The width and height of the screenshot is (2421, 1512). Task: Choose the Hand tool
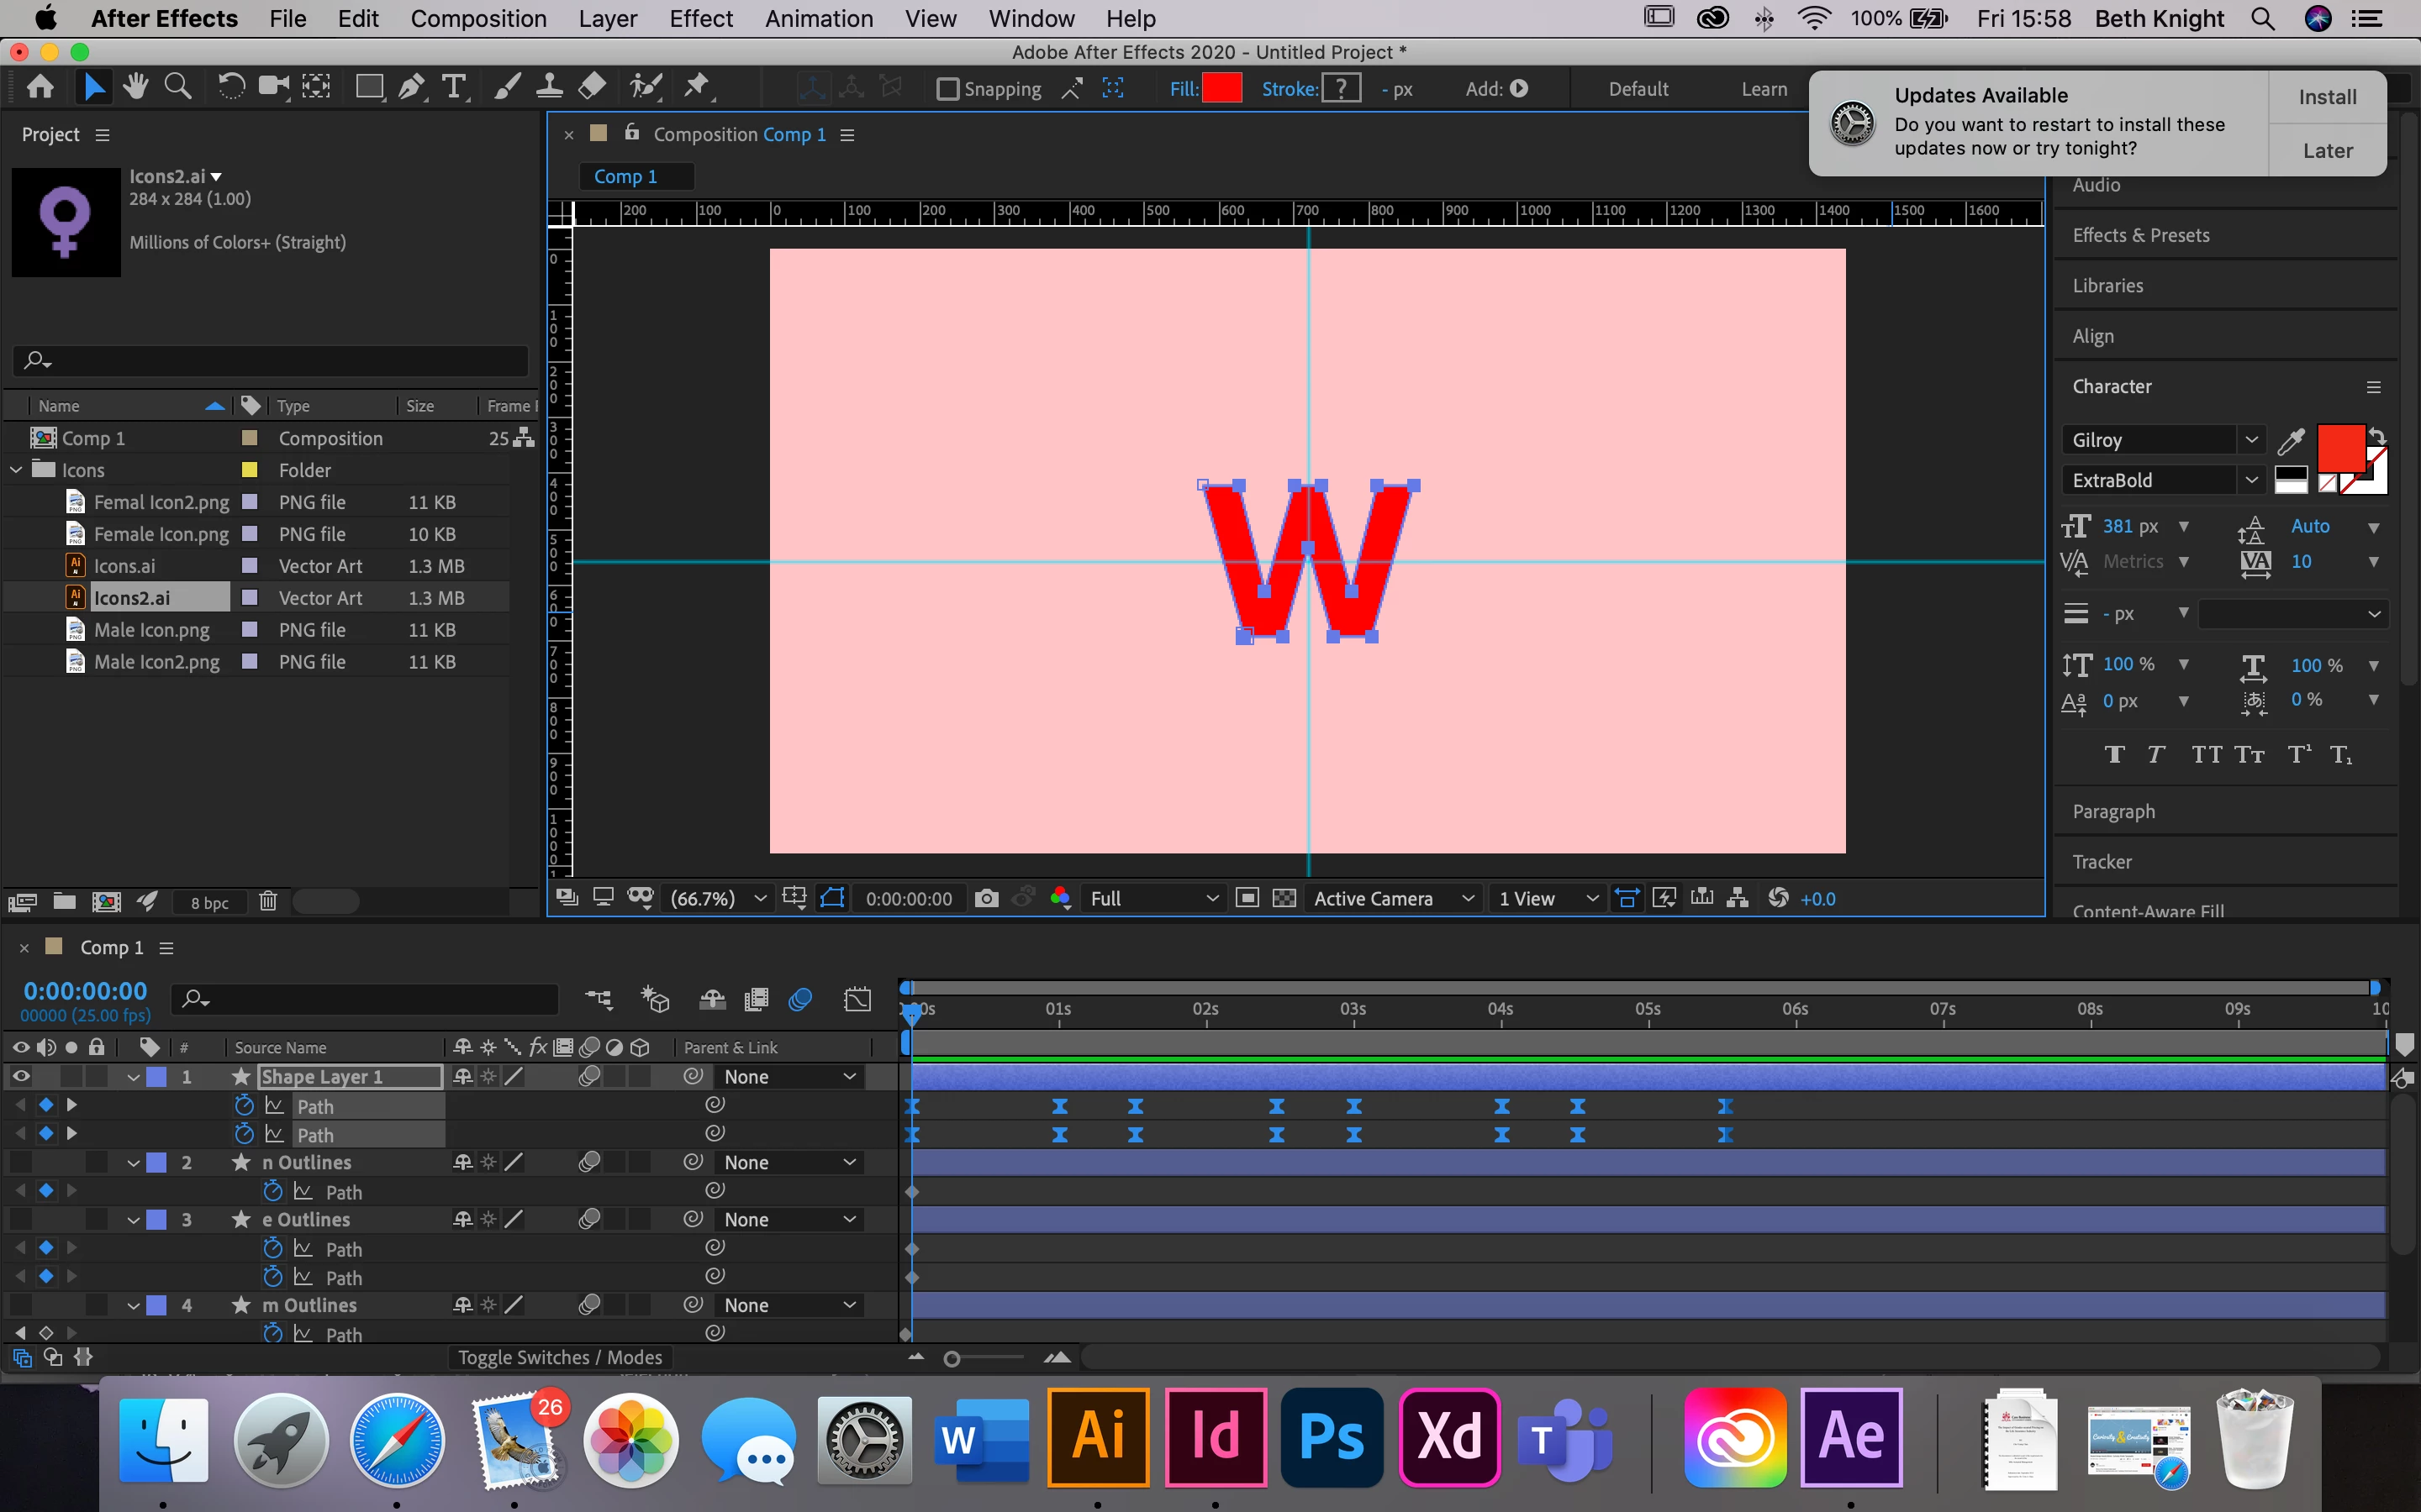135,88
